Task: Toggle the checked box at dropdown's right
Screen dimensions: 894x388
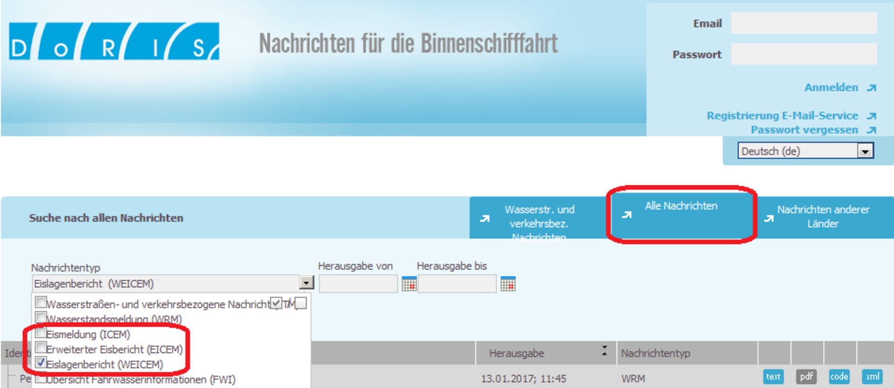Action: pyautogui.click(x=276, y=303)
